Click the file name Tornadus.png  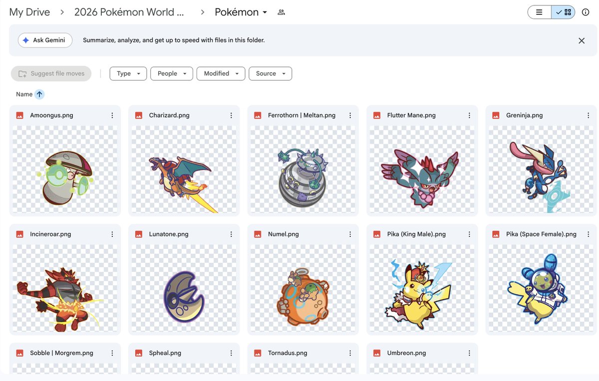click(x=288, y=353)
